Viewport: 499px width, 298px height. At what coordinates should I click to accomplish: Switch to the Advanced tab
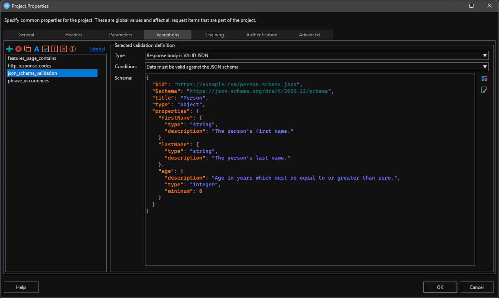(x=309, y=35)
